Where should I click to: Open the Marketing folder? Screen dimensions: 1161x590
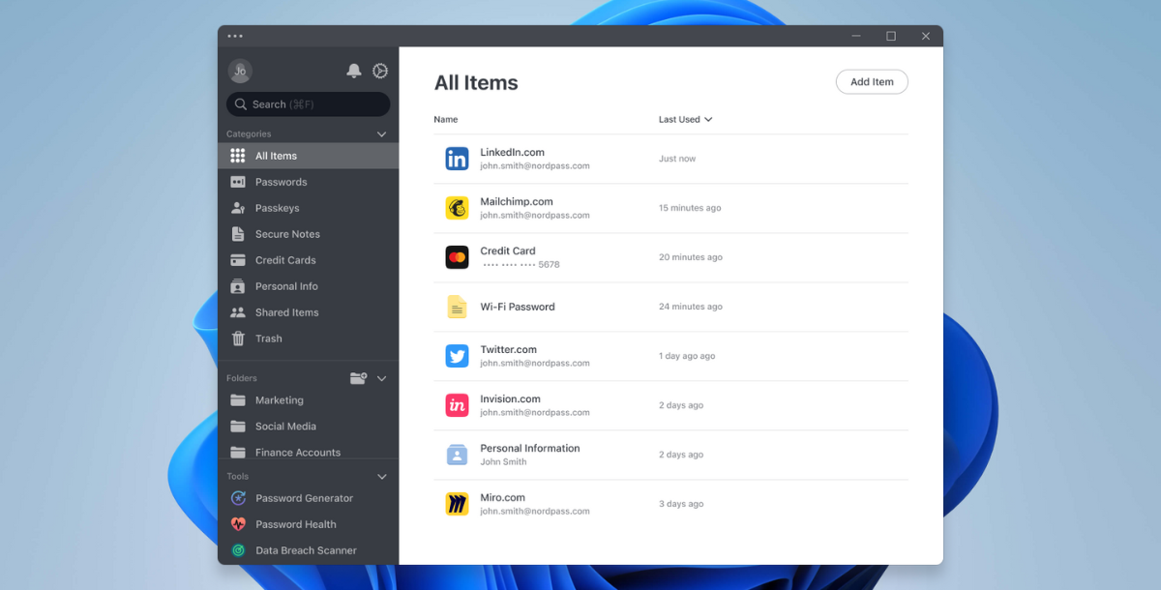(279, 400)
